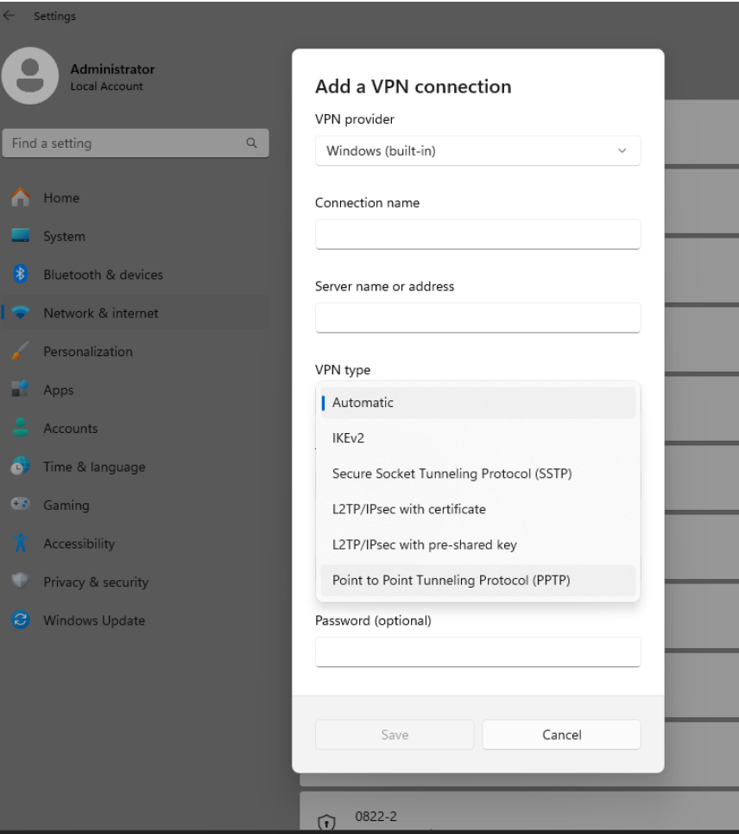Click the Cancel button
Image resolution: width=739 pixels, height=834 pixels.
561,735
